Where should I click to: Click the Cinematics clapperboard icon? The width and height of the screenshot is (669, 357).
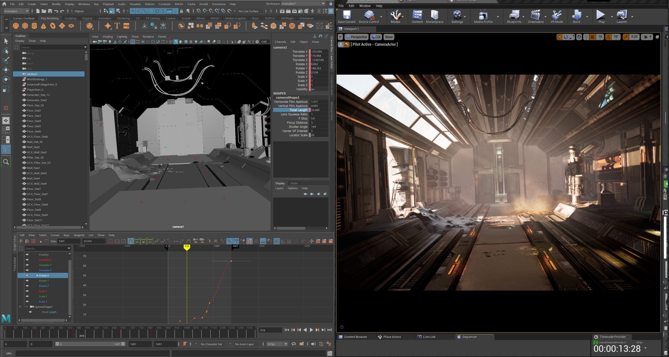(535, 15)
